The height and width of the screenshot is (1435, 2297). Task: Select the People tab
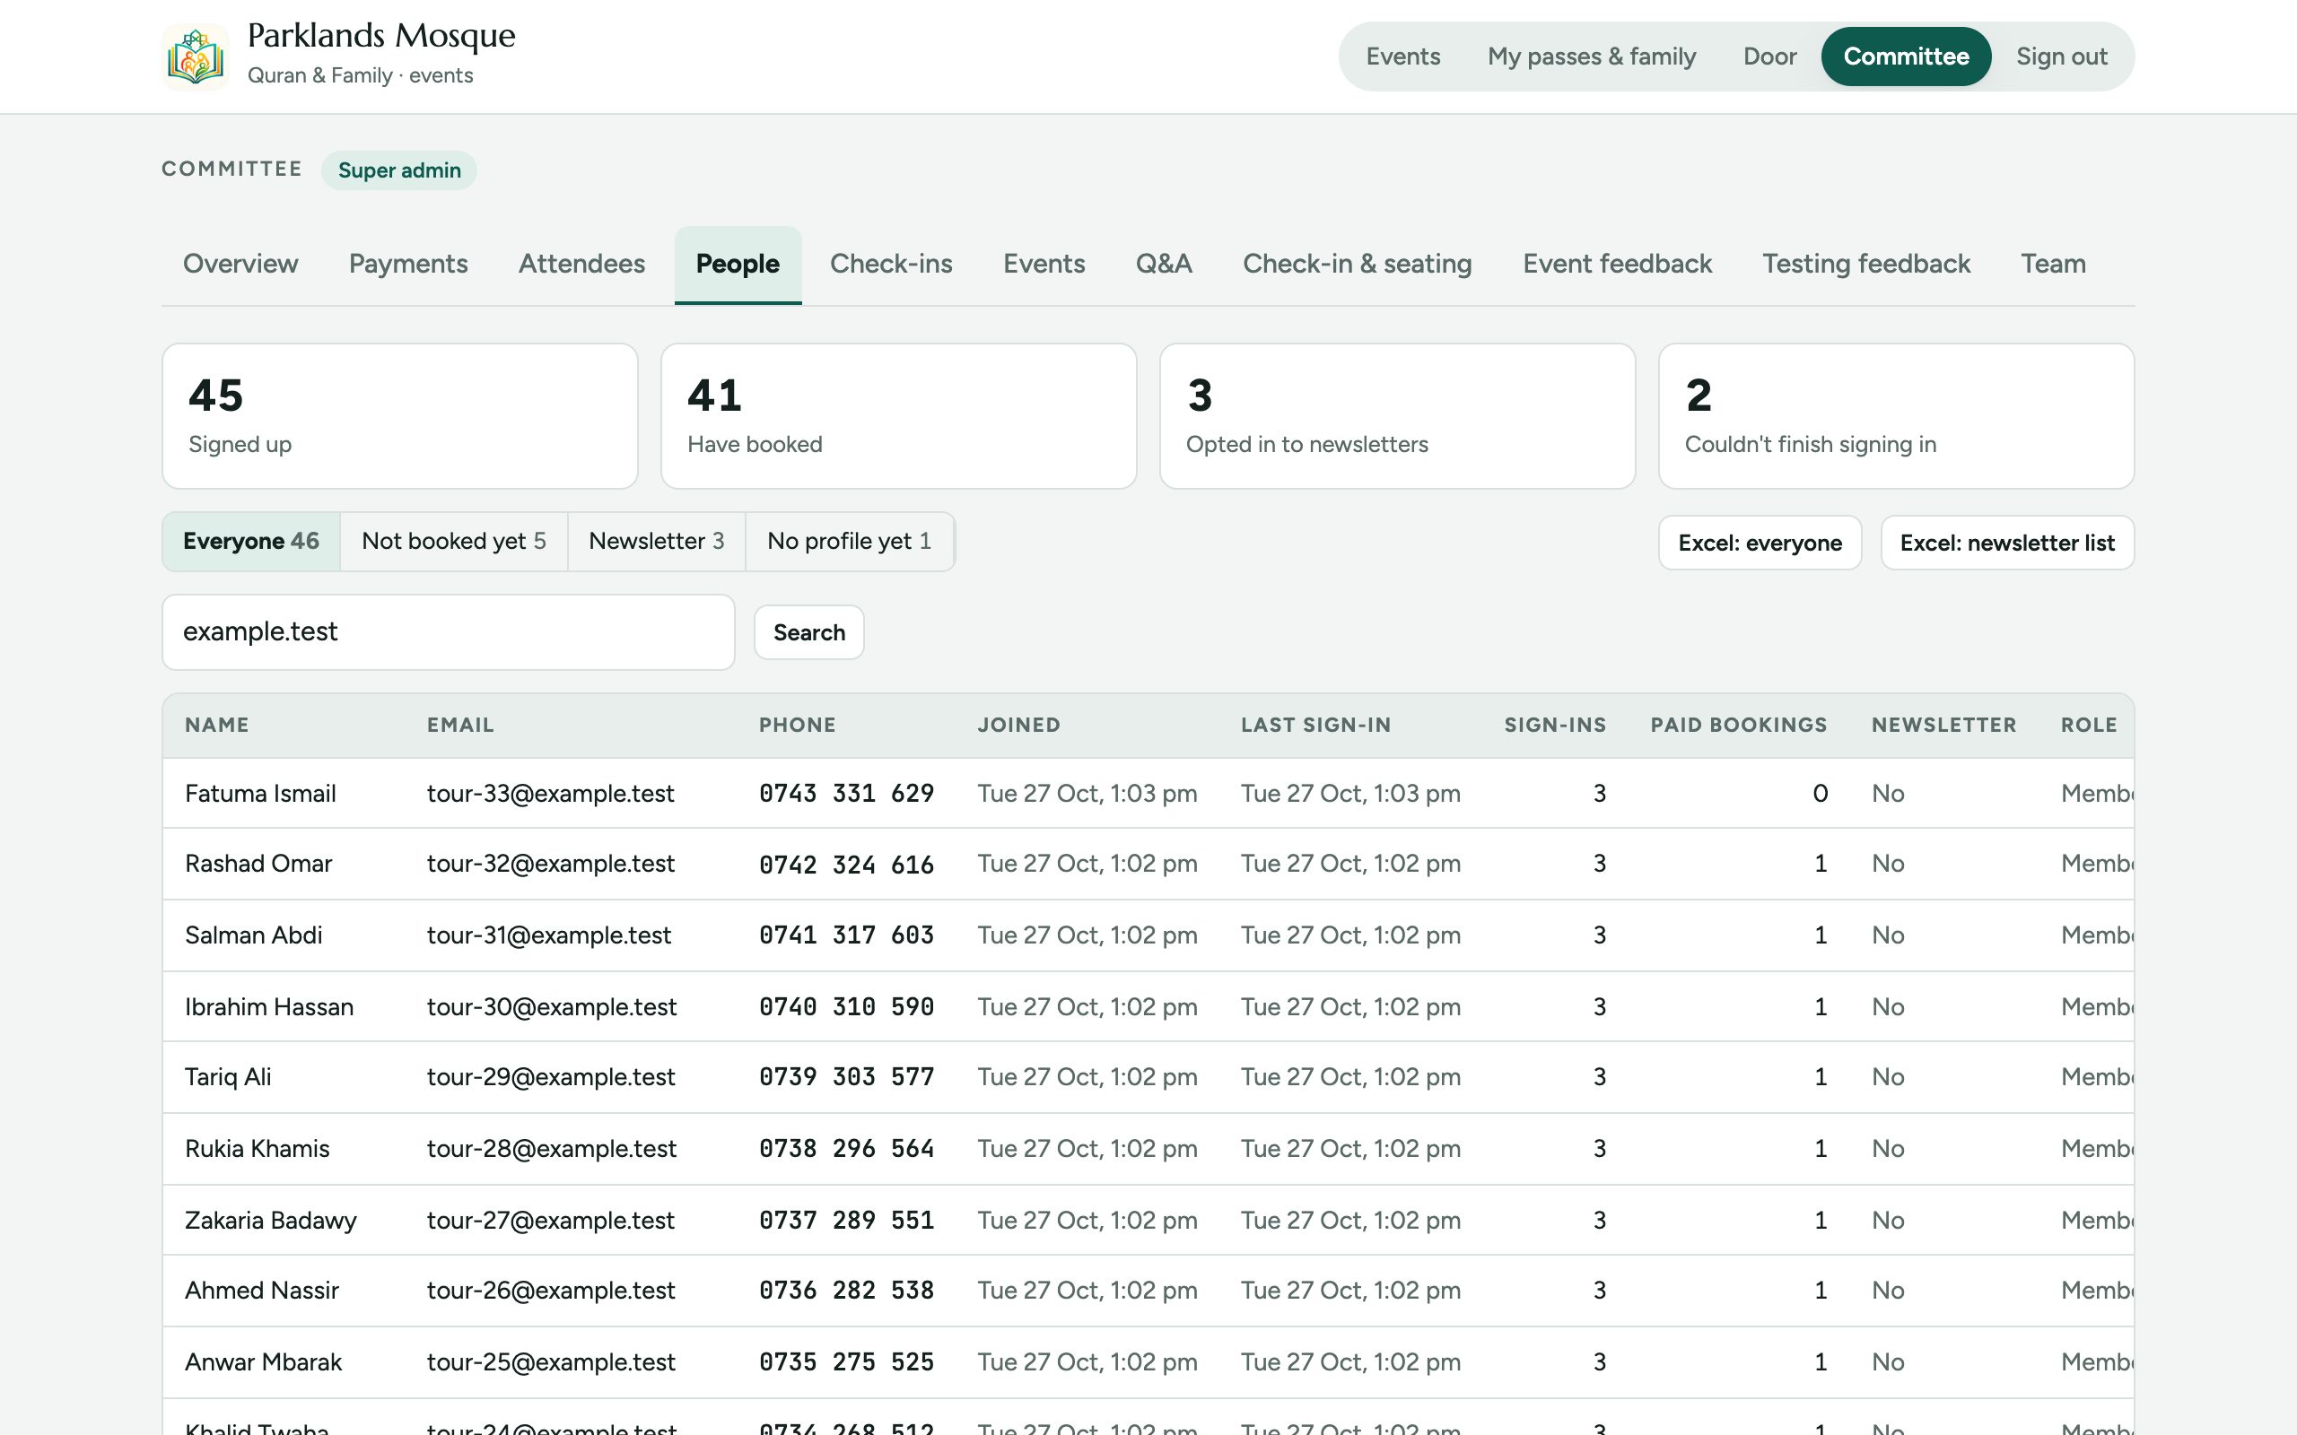738,264
